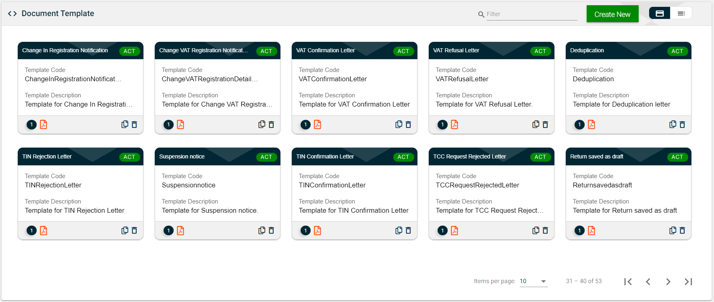Click version badge on TCC Request Rejected Letter
This screenshot has width=714, height=302.
tap(442, 230)
